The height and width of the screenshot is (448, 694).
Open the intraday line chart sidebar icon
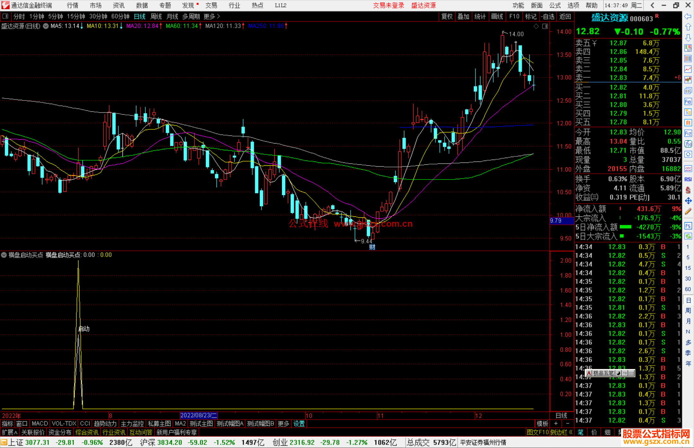[688, 69]
